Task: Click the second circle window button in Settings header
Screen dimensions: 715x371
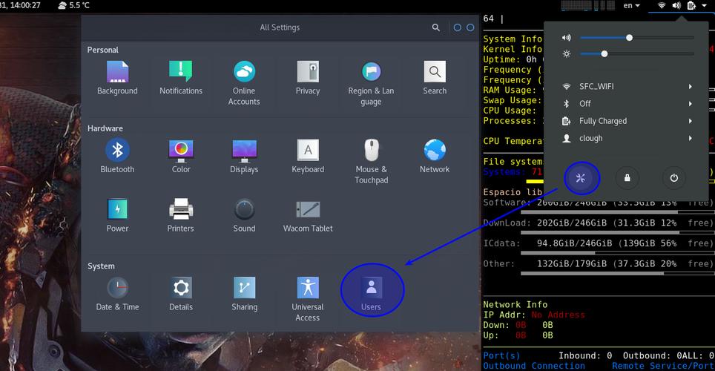Action: 470,27
